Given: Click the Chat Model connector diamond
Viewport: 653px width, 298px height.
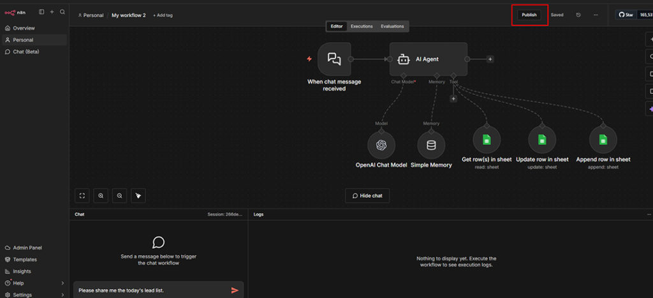Looking at the screenshot, I should [403, 76].
